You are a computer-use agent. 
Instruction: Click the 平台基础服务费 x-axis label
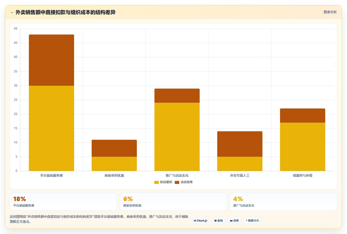51,176
